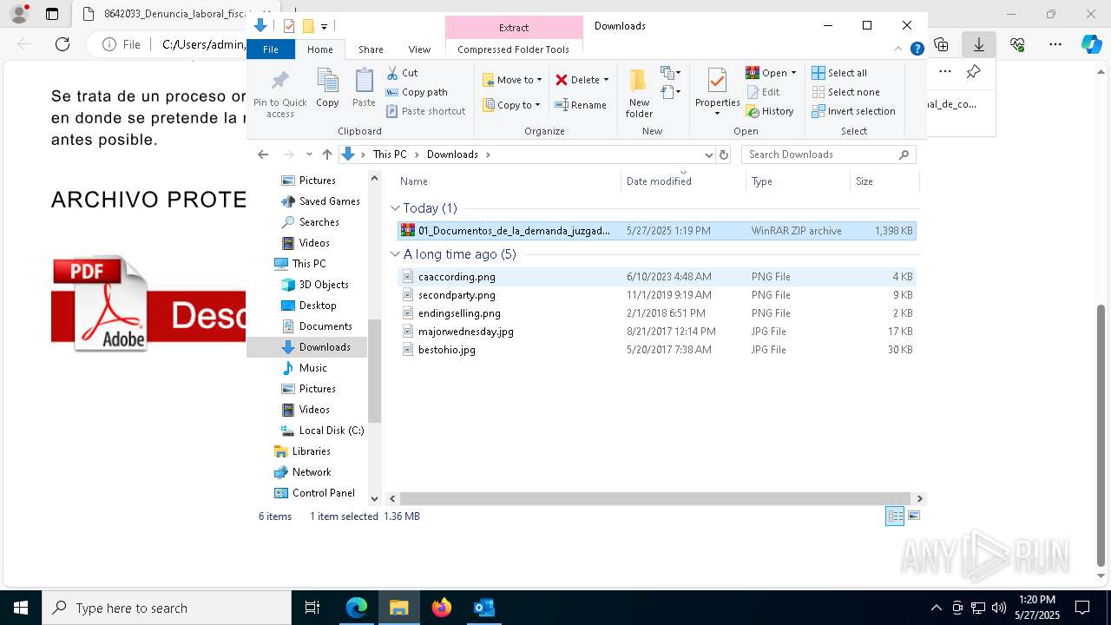The image size is (1111, 625).
Task: Open Explorer Help icon
Action: (x=917, y=49)
